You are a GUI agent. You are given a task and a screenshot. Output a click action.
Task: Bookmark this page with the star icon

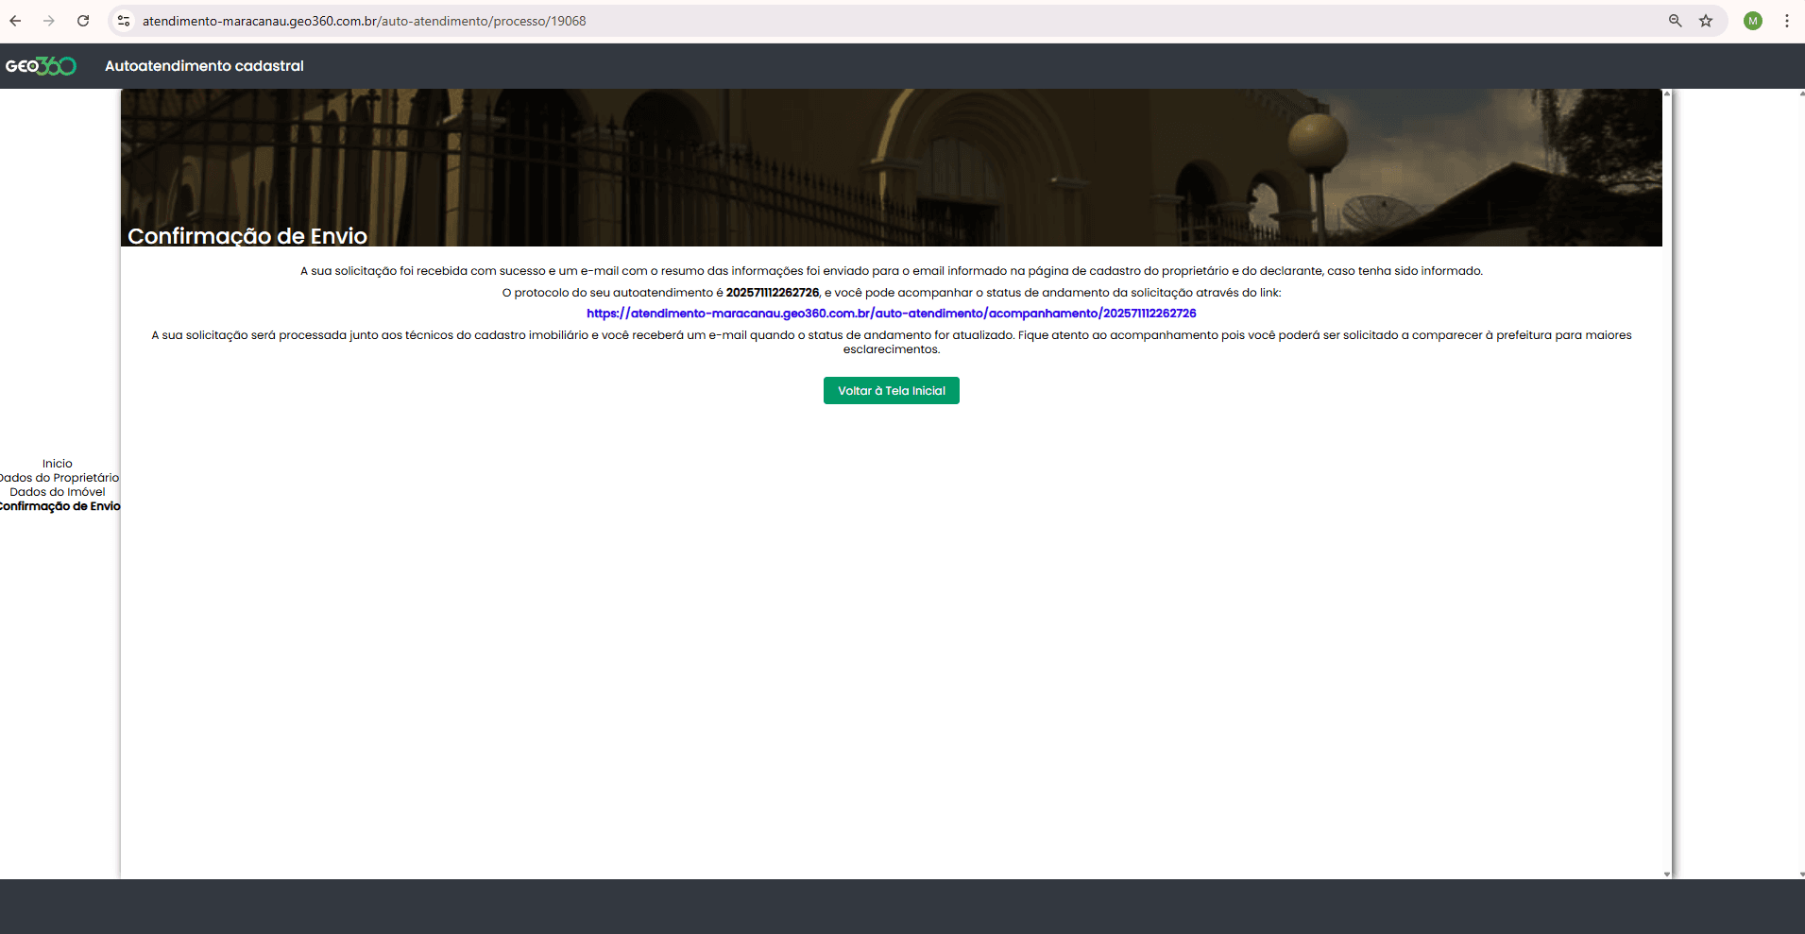[1706, 21]
